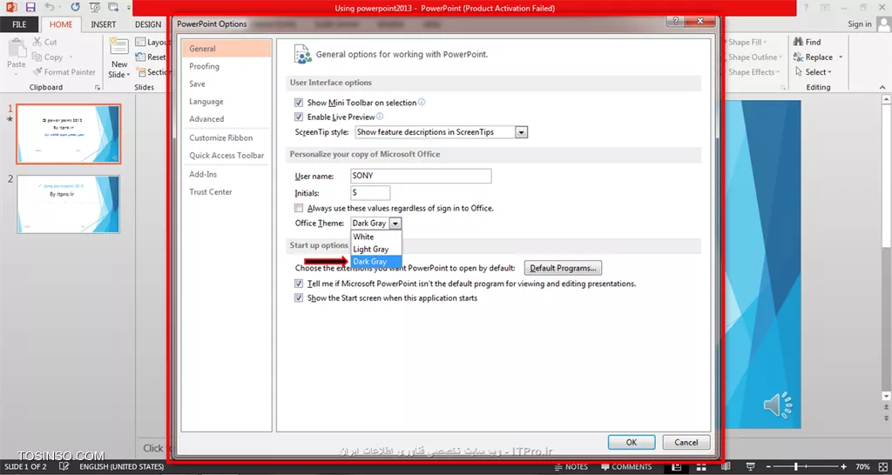Screen dimensions: 892x475
Task: Click Fit slide to current window icon
Action: 882,466
